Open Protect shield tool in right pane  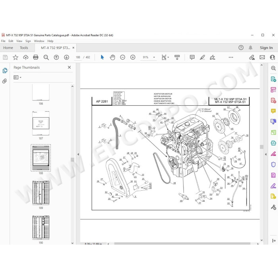point(273,164)
